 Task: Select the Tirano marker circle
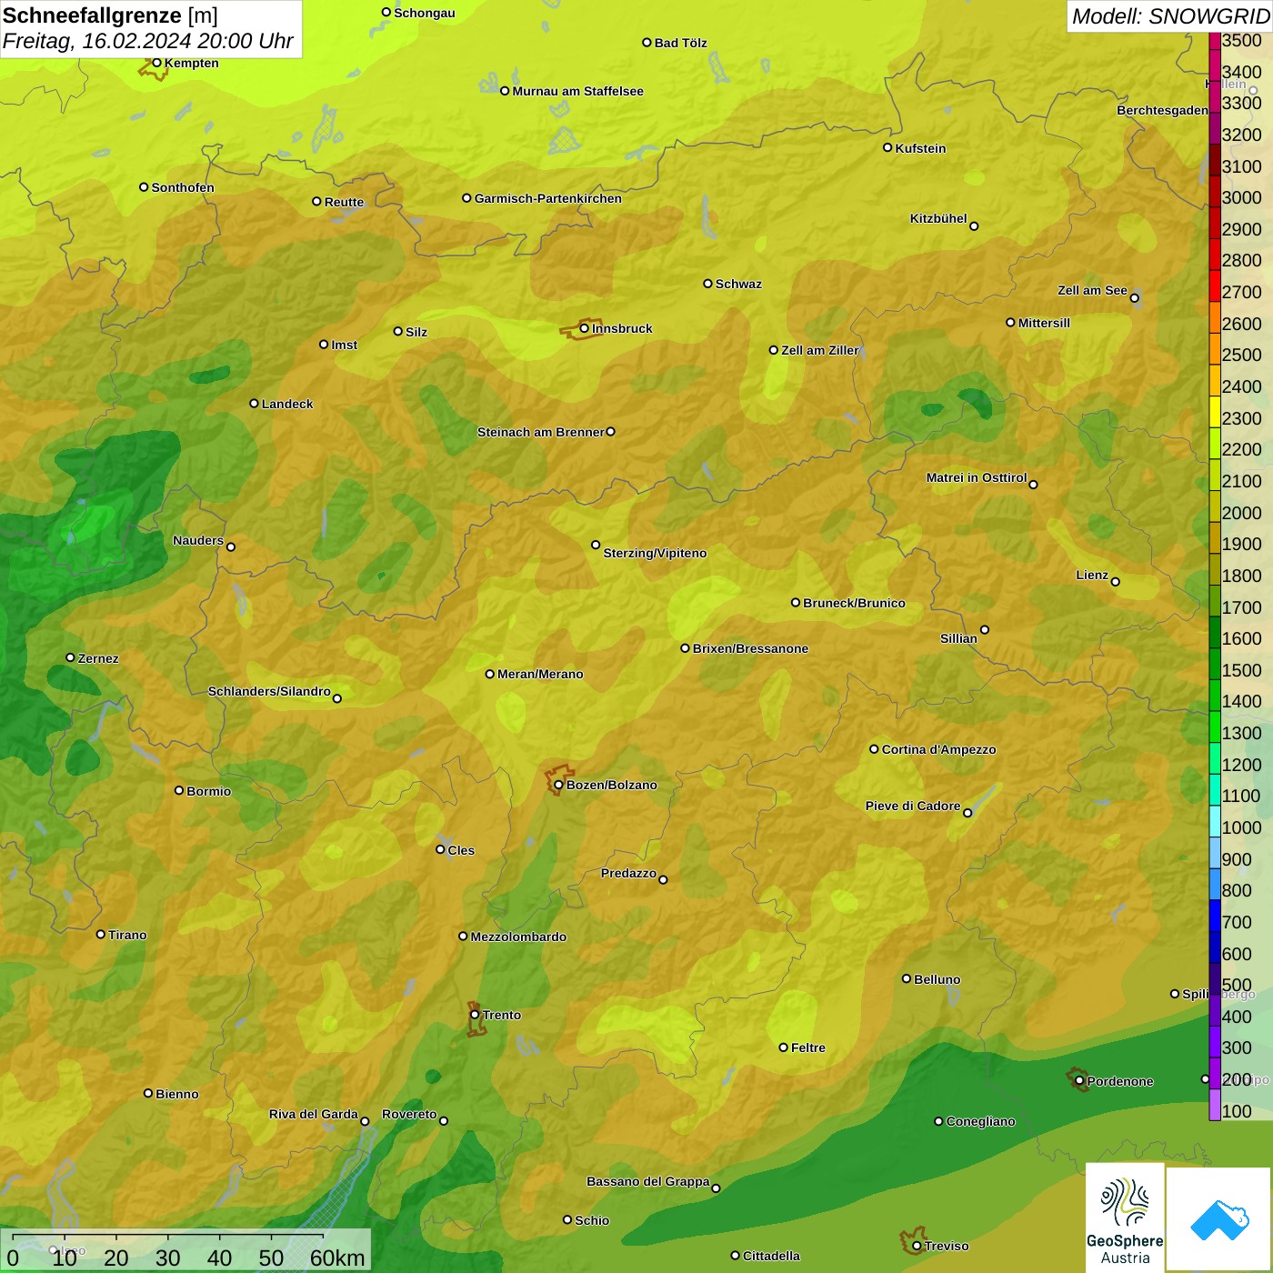(x=101, y=935)
